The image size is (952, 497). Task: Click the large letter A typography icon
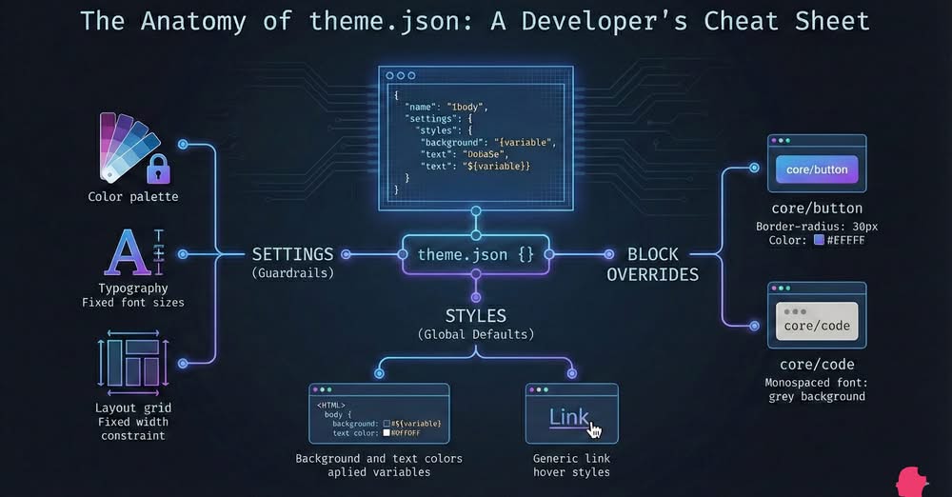128,252
